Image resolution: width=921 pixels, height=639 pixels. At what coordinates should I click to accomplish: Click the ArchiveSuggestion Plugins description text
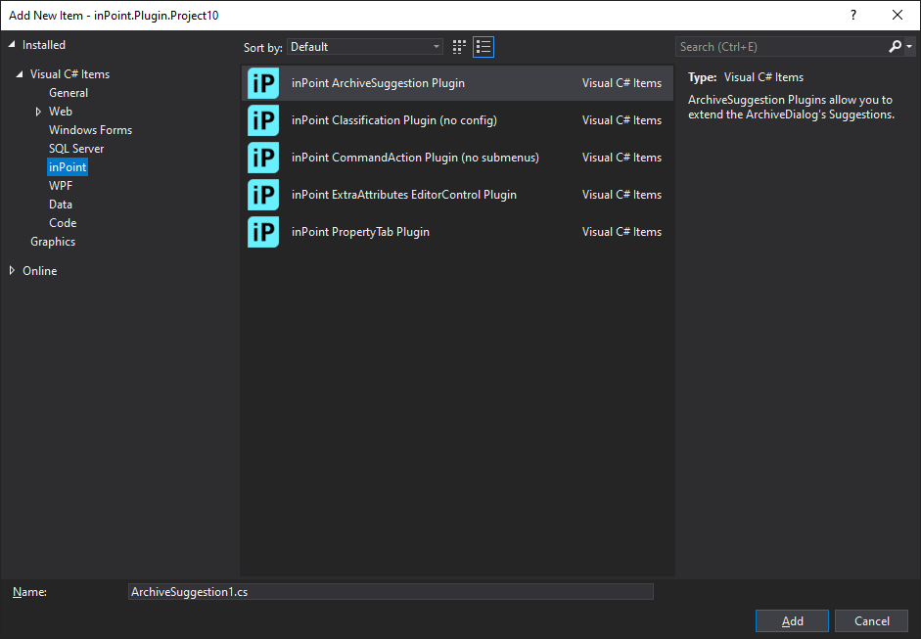(791, 107)
